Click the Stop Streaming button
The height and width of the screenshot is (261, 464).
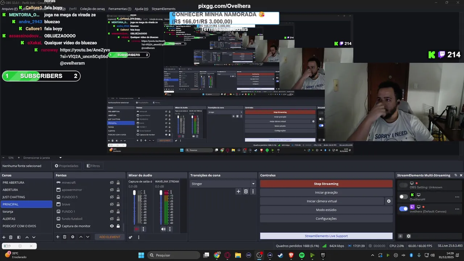point(326,184)
